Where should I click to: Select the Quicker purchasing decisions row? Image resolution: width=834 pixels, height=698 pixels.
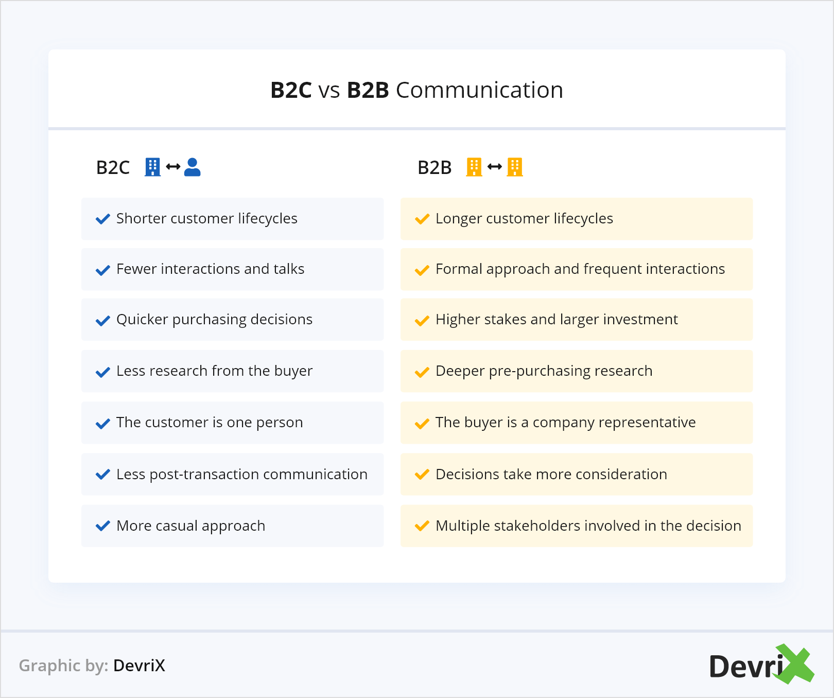pos(232,320)
